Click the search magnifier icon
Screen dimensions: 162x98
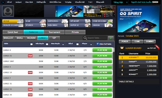coord(85,38)
